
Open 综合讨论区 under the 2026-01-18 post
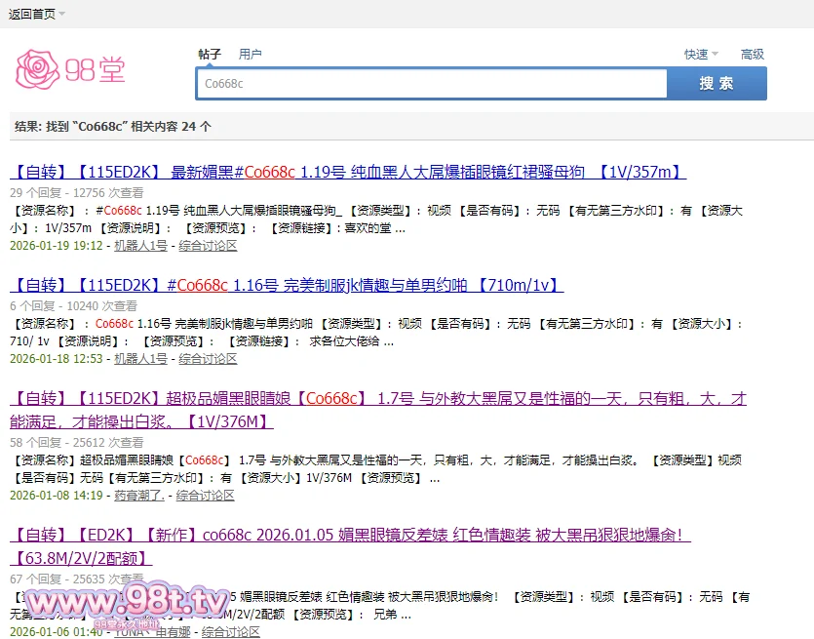tap(208, 359)
